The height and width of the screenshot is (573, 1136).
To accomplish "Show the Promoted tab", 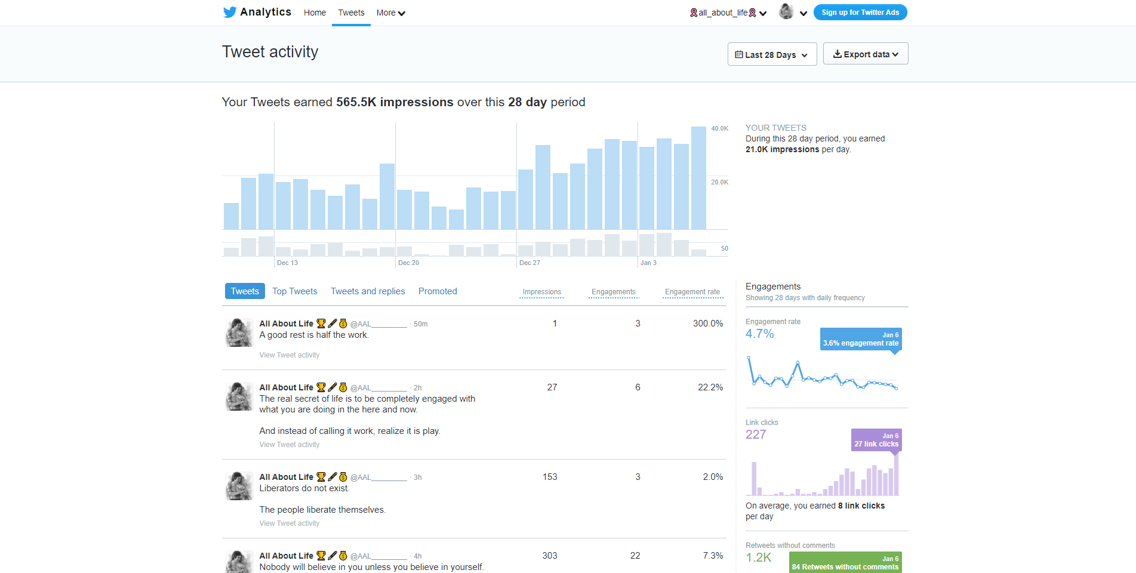I will click(x=438, y=291).
